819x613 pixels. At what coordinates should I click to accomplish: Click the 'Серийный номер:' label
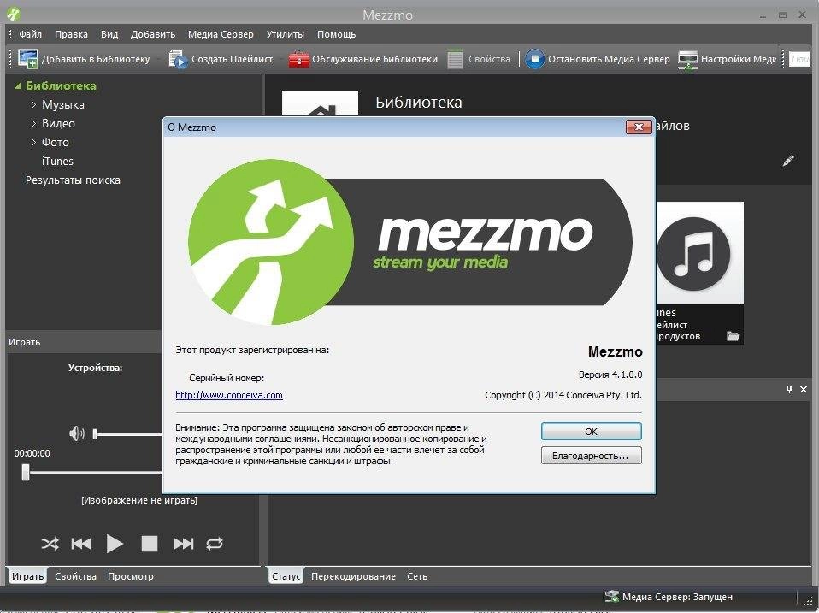[227, 378]
